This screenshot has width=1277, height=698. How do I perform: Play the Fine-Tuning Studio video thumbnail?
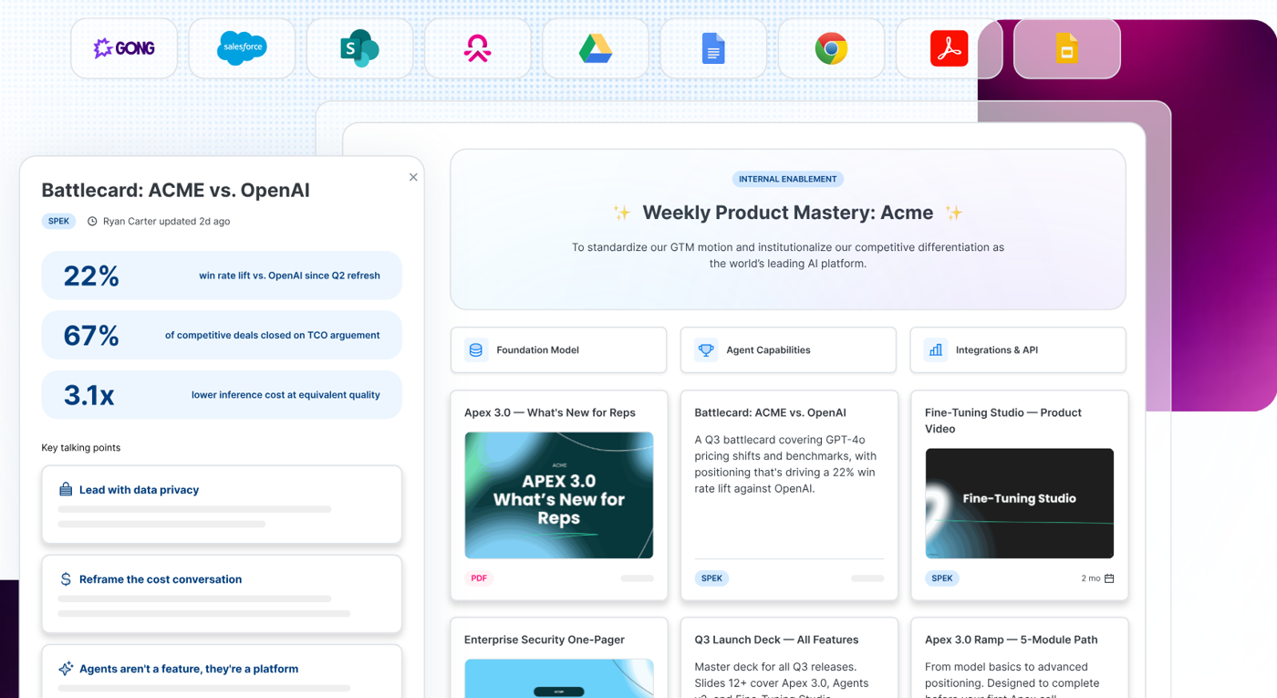pos(1019,504)
